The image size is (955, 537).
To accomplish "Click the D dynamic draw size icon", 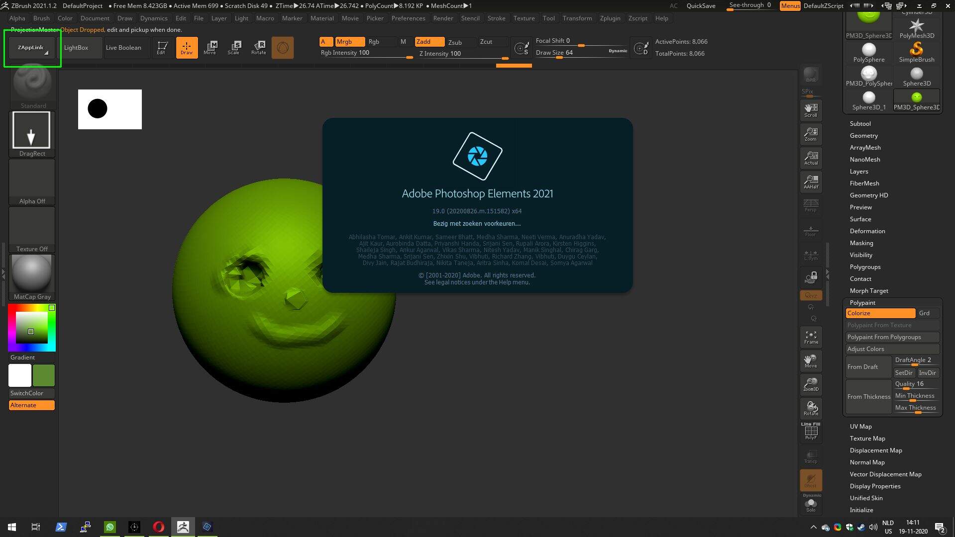I will click(641, 48).
